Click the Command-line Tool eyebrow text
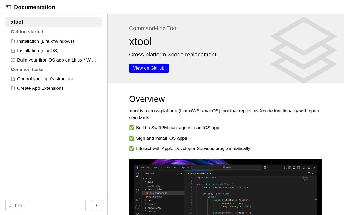This screenshot has height=215, width=344. click(153, 28)
